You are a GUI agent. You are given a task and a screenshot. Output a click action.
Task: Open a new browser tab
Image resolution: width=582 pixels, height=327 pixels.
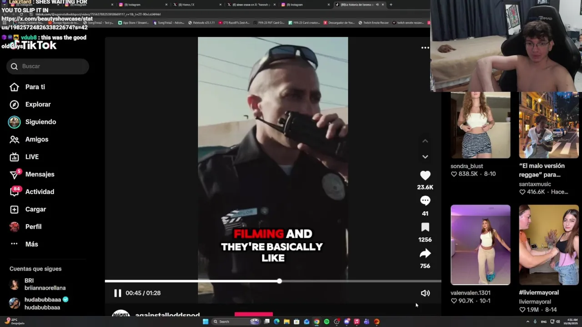point(391,5)
